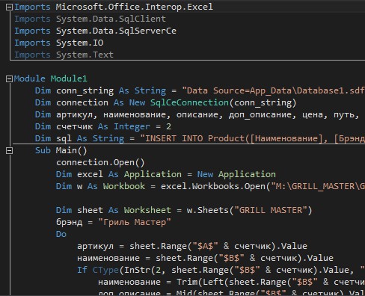Click the line 'Imports System.Text'
The height and width of the screenshot is (296, 365).
pos(64,55)
